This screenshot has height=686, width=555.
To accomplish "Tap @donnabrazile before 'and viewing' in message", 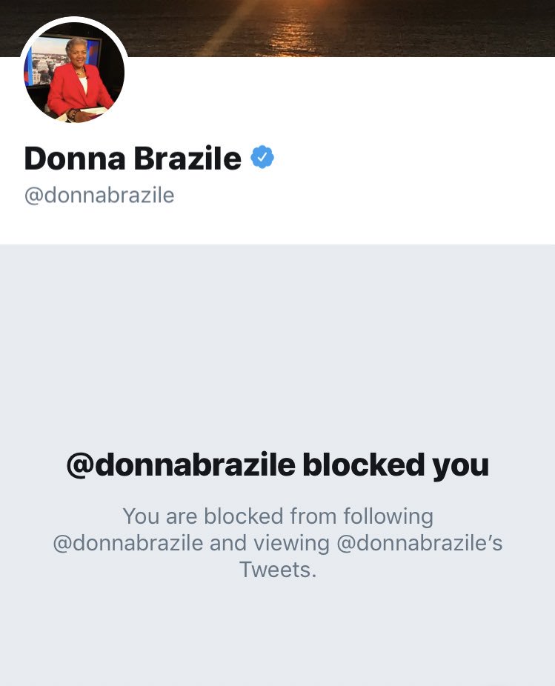I will (128, 543).
